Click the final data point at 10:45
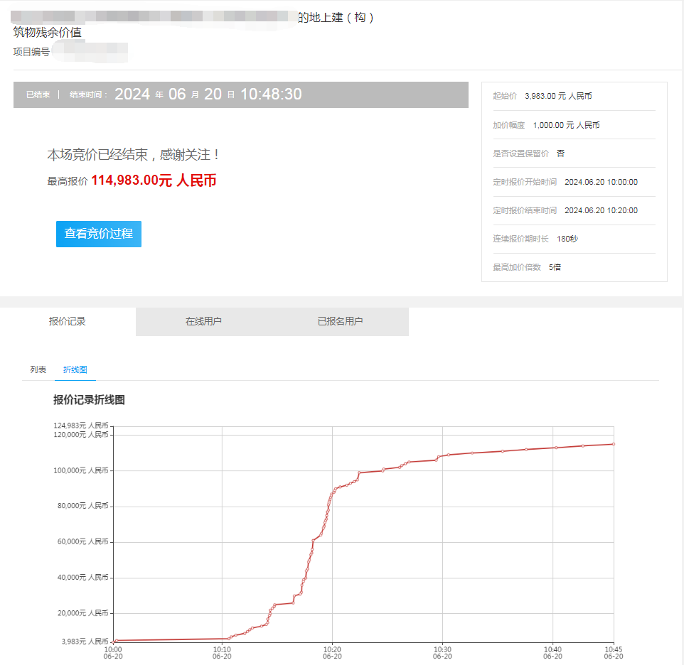This screenshot has width=684, height=665. [x=613, y=444]
